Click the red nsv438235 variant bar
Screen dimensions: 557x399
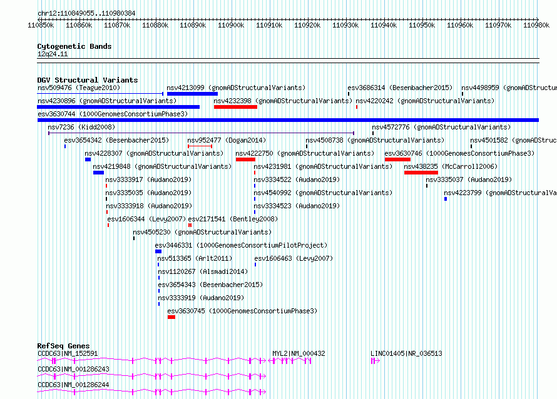tap(421, 173)
